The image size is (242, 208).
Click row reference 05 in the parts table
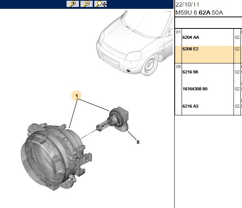click(x=178, y=67)
